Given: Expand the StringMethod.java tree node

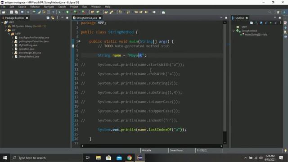Looking at the screenshot, I should click(13, 57).
